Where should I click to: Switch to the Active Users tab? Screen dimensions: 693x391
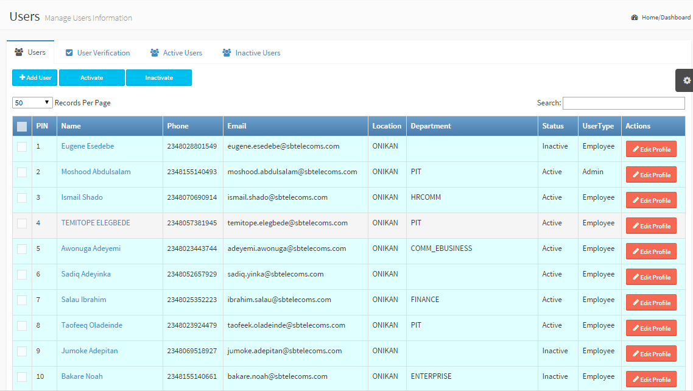[x=182, y=53]
